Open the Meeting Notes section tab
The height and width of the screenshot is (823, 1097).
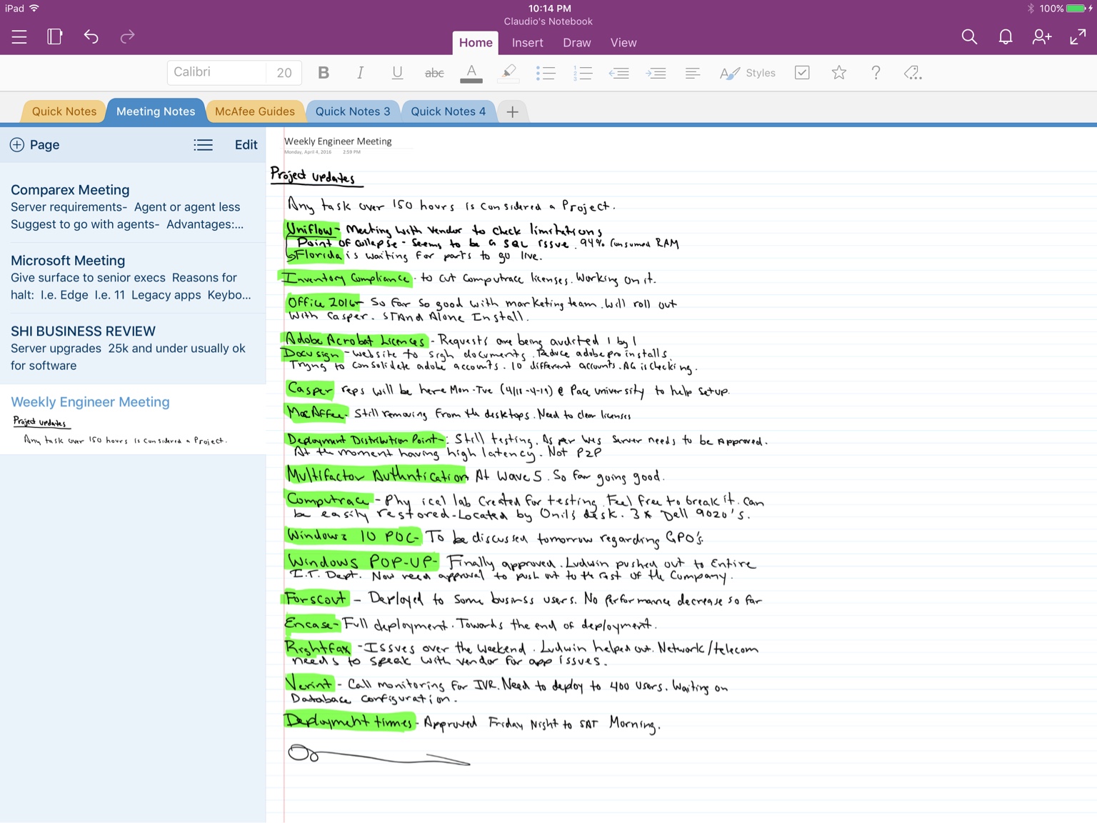click(156, 111)
